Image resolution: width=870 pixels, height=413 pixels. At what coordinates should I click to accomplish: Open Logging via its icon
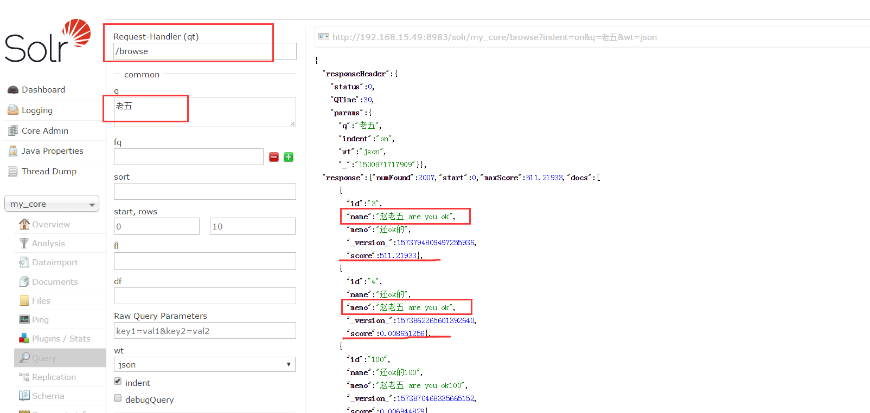(x=13, y=110)
